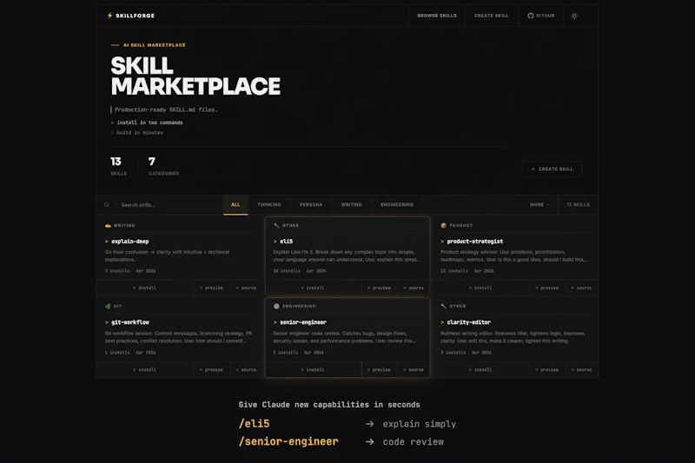Screen dimensions: 695x463
Task: View source of explain-deep skill
Action: click(246, 288)
